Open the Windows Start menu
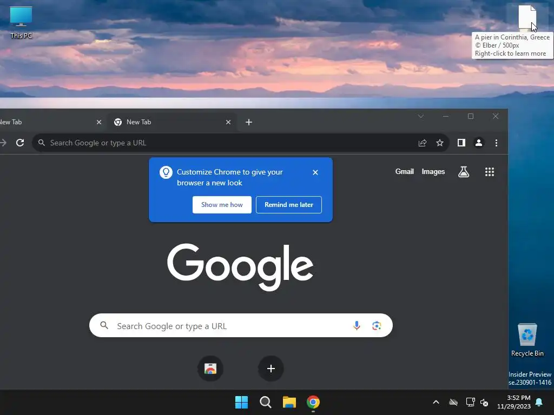 coord(242,402)
